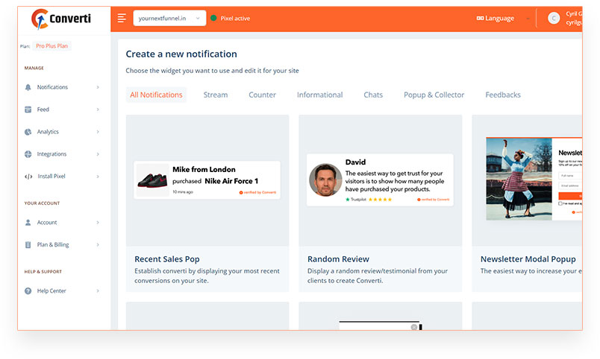Open the Integrations globe icon
The width and height of the screenshot is (600, 359).
(x=28, y=154)
